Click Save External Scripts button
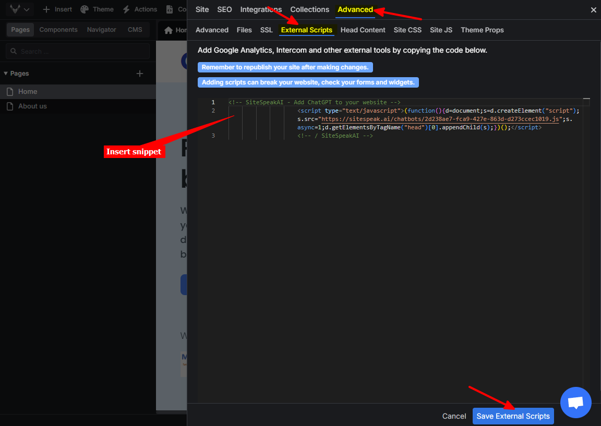Screen dimensions: 601x426 click(x=513, y=416)
